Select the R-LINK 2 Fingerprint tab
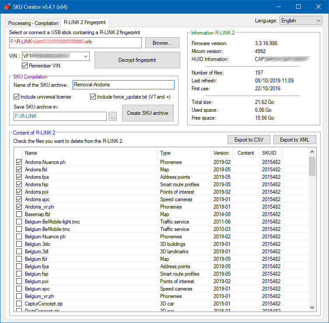 [x=85, y=22]
